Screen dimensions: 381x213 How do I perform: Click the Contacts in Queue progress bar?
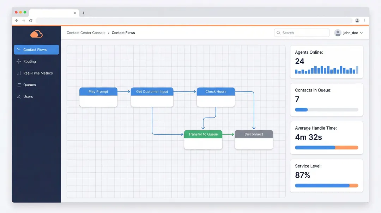(326, 110)
